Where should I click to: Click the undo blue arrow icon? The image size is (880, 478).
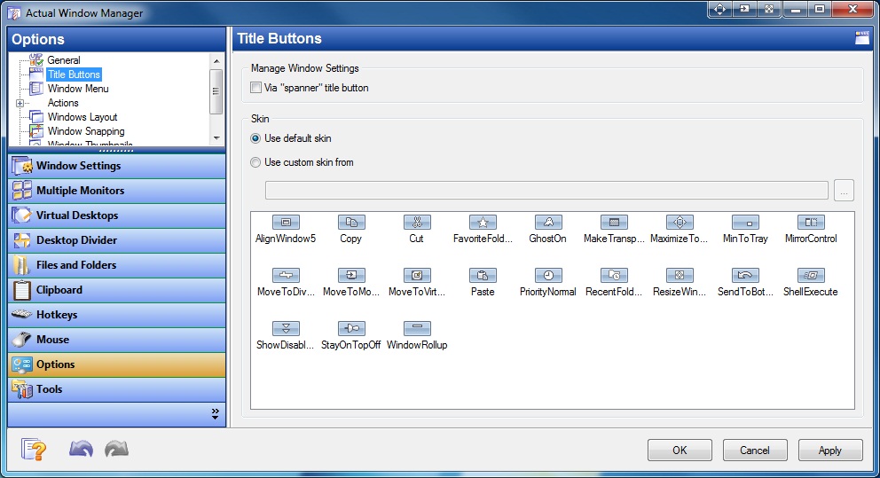tap(81, 448)
